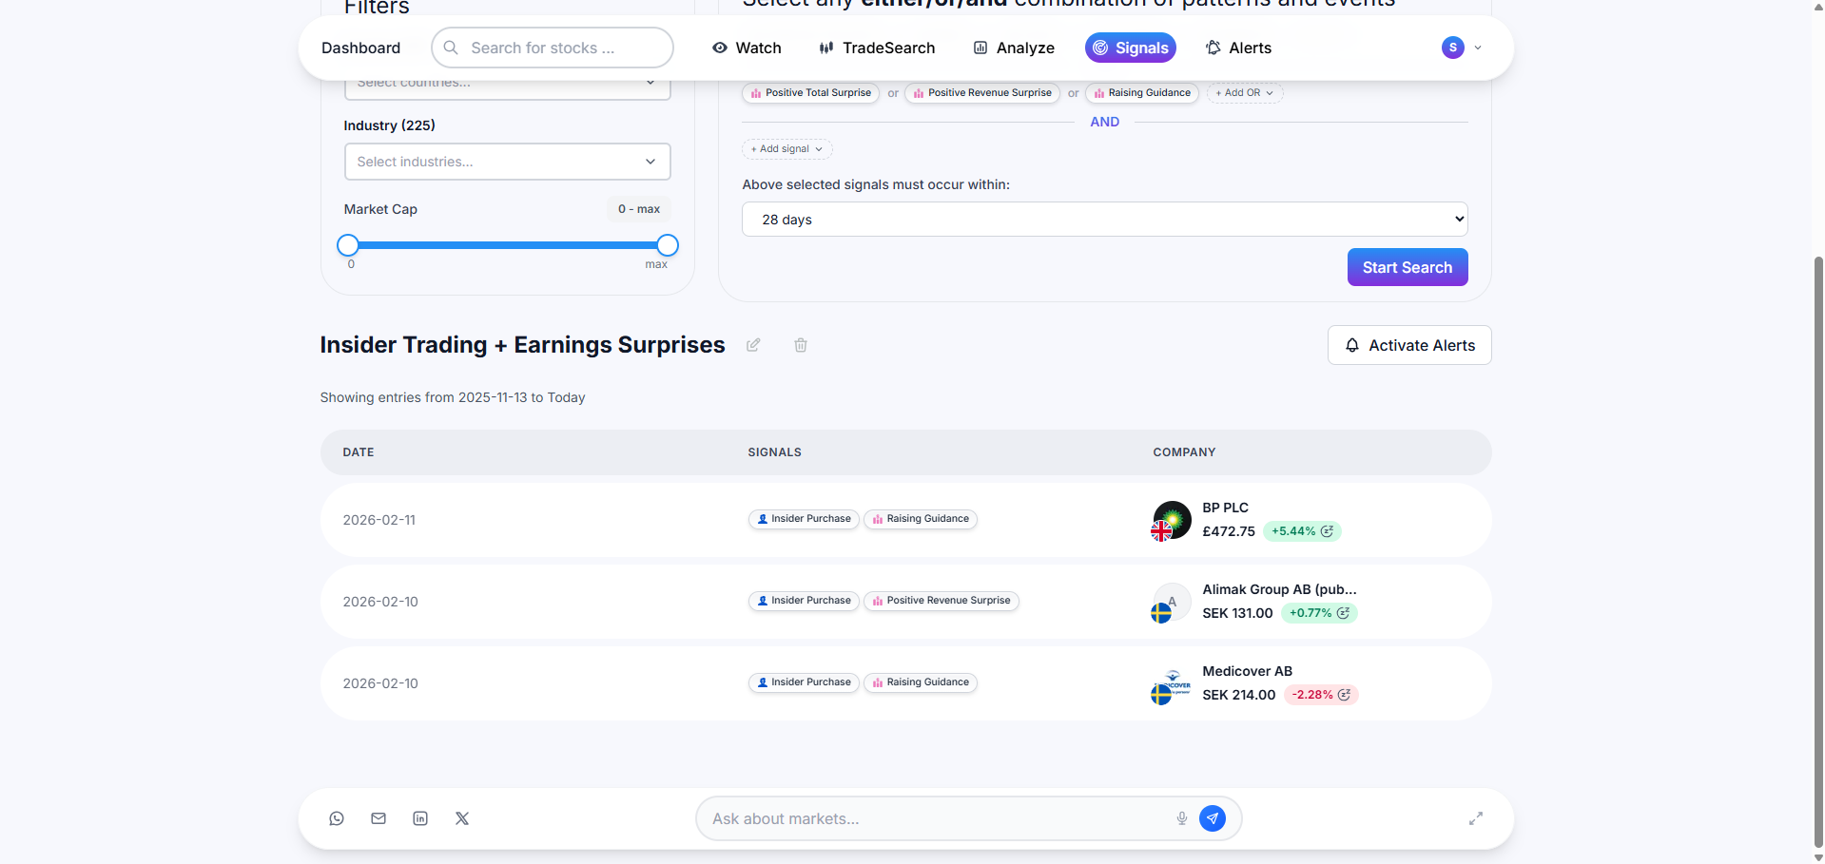Click the WhatsApp share icon
This screenshot has height=864, width=1825.
[x=337, y=818]
